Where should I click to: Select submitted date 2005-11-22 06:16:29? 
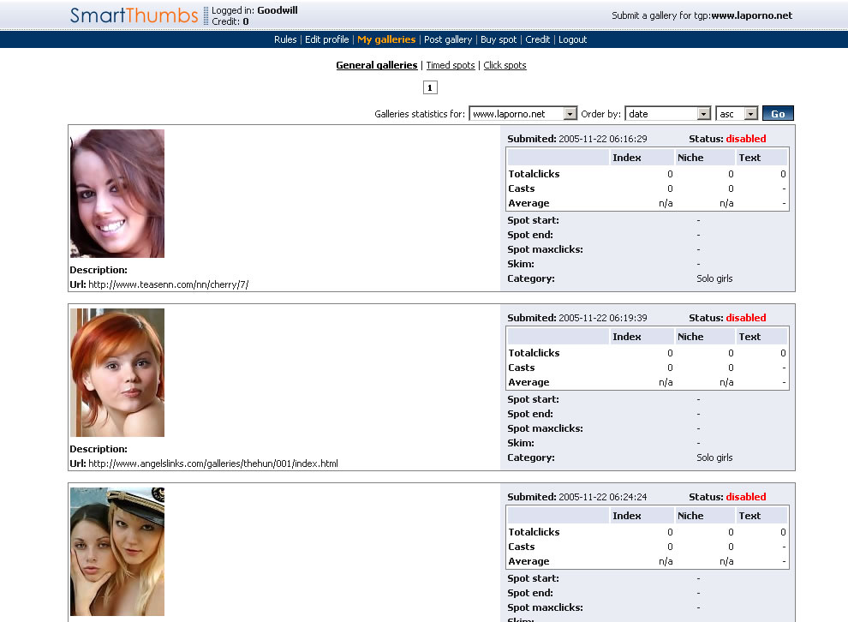click(602, 139)
